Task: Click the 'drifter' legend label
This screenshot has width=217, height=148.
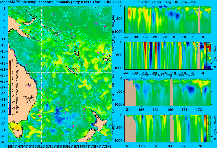Action: tap(29, 84)
